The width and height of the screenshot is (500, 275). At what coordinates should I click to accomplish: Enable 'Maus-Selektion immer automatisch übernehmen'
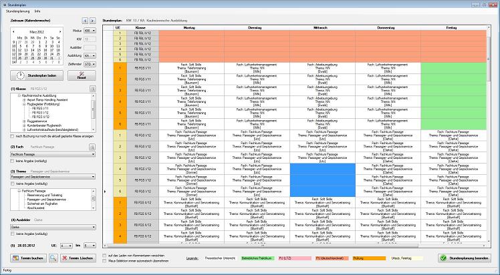coord(104,261)
